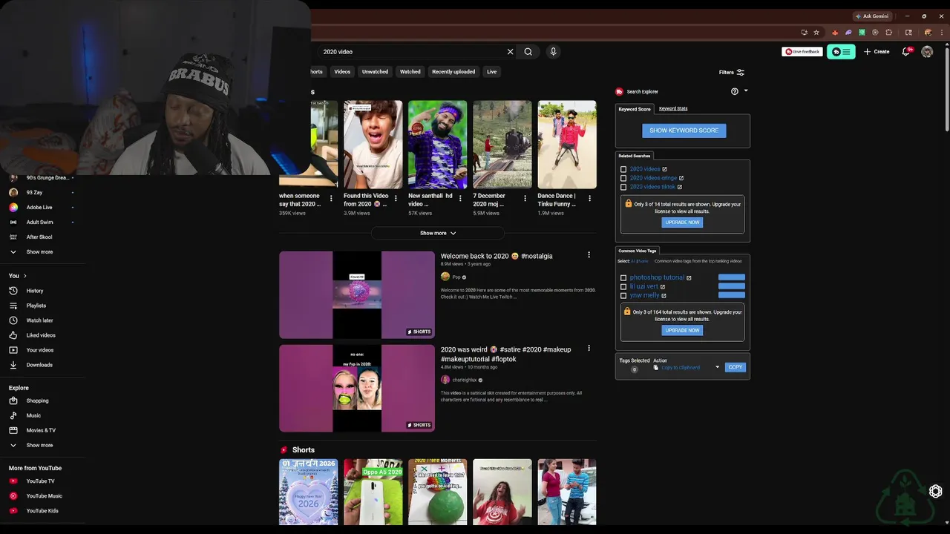Click the Give feedback button
The width and height of the screenshot is (950, 534).
(802, 52)
